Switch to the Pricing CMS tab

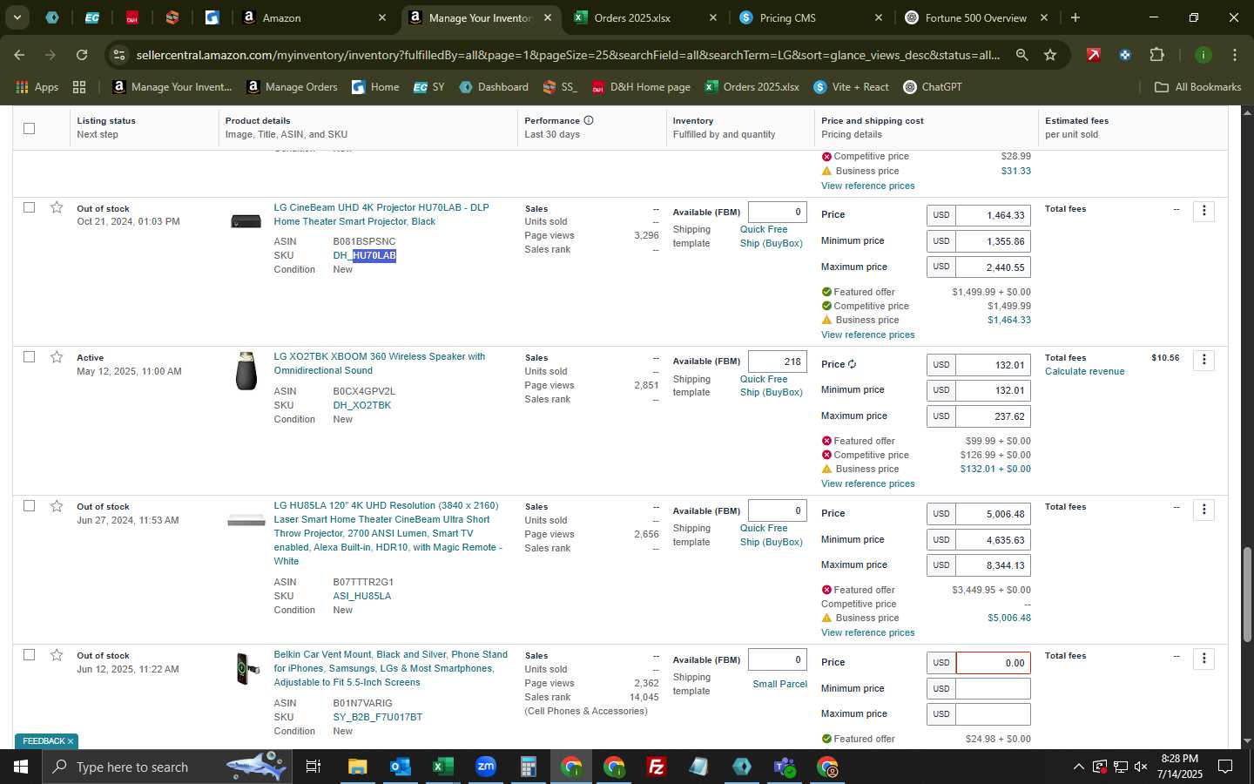[810, 17]
